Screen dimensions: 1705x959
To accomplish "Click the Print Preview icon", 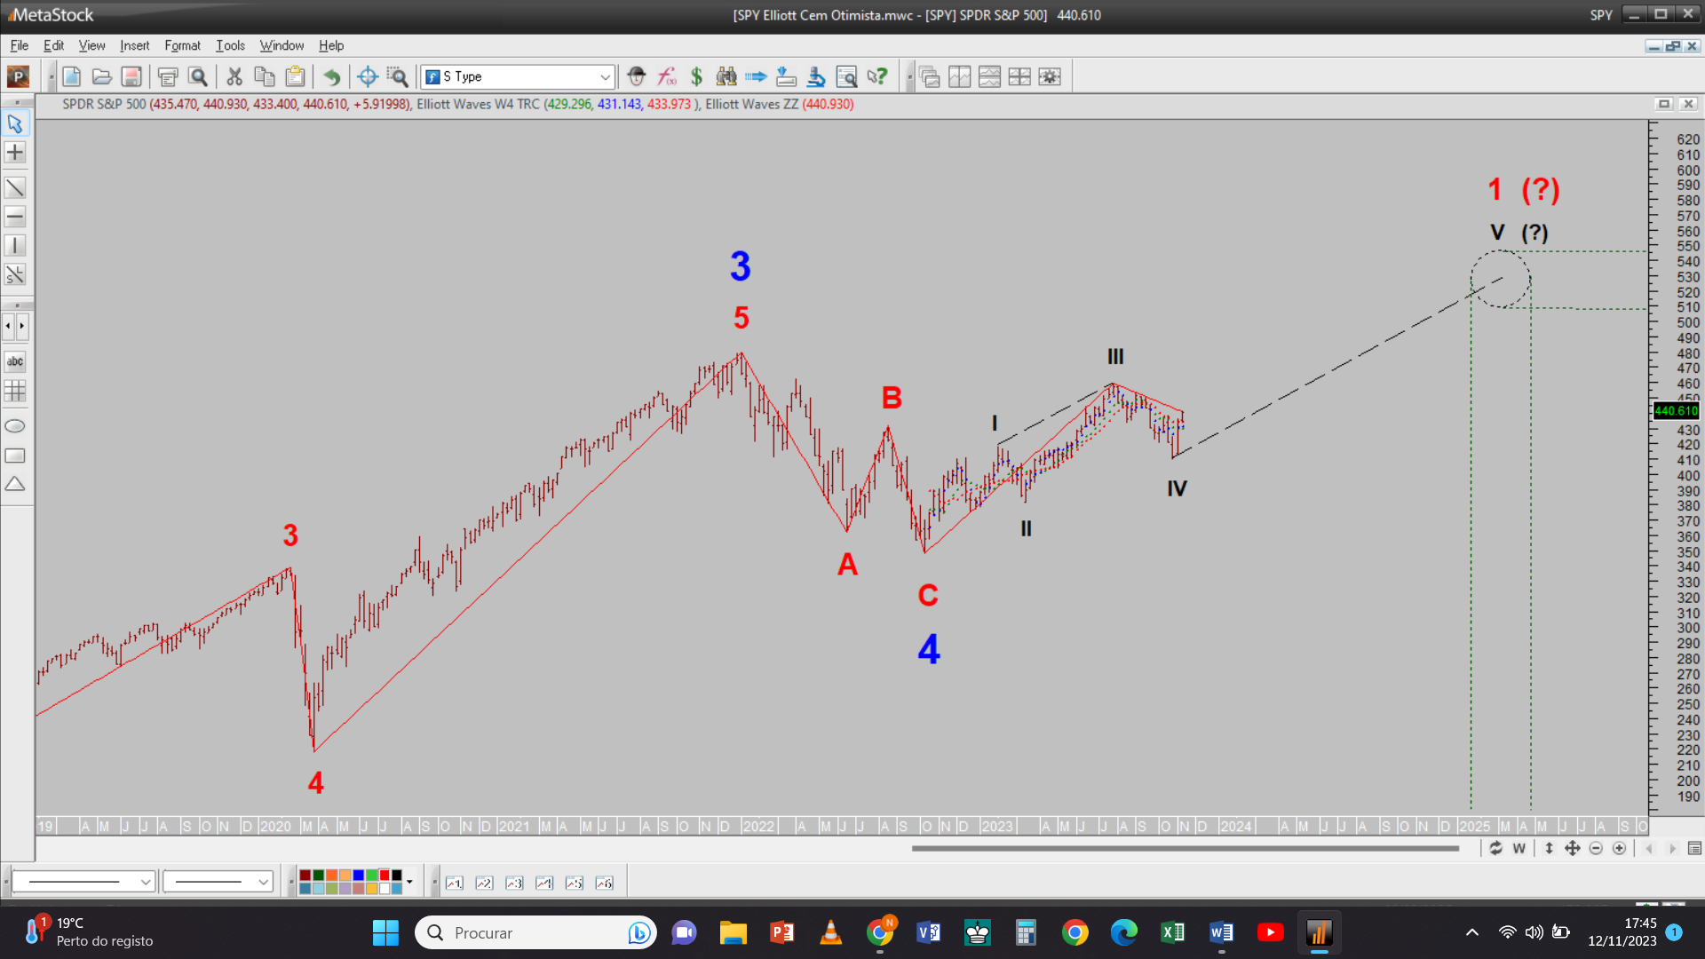I will (198, 77).
